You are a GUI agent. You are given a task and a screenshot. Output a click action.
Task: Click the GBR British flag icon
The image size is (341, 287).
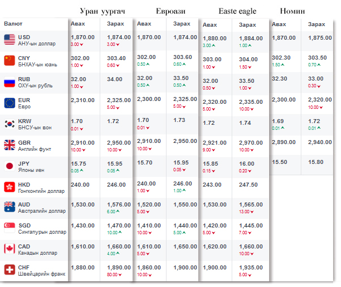(10, 145)
